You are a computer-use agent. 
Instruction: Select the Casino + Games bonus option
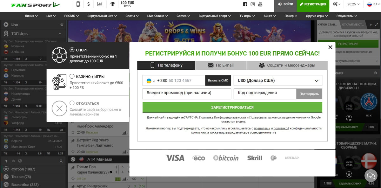tap(72, 76)
